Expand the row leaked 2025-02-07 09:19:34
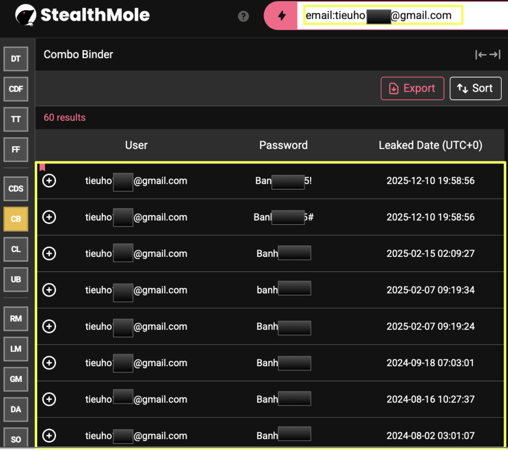Image resolution: width=508 pixels, height=451 pixels. coord(49,290)
